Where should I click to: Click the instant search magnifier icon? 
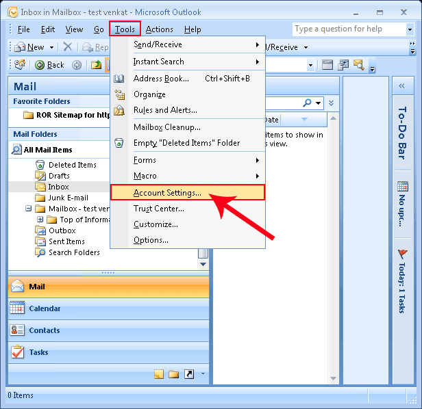tap(307, 103)
